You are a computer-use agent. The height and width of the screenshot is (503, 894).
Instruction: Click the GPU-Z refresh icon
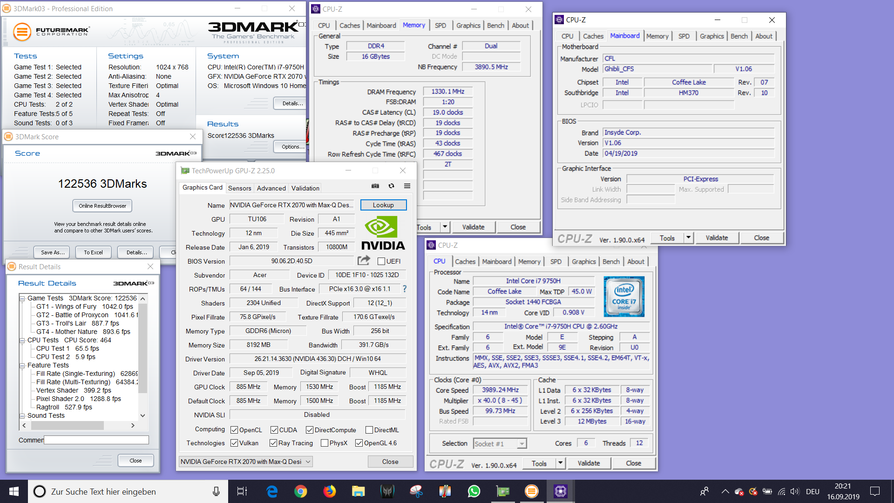(391, 186)
